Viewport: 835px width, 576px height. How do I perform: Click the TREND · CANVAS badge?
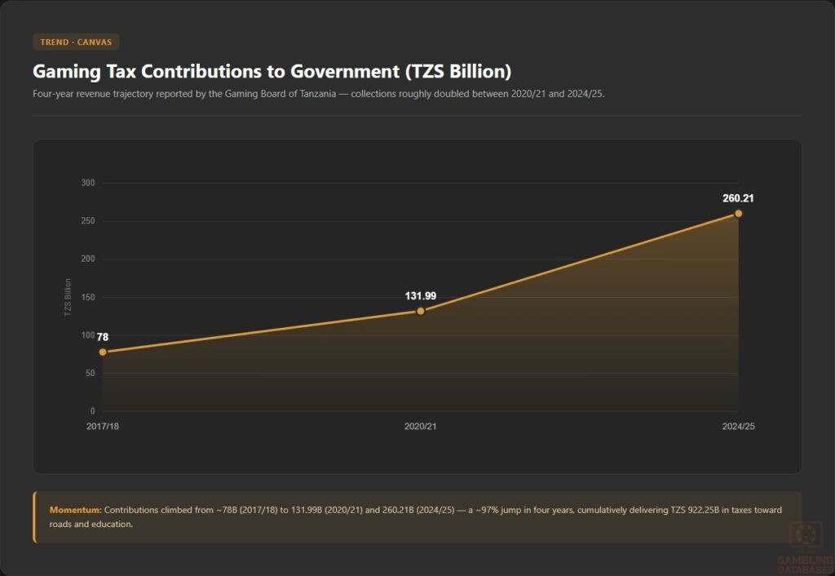tap(76, 42)
